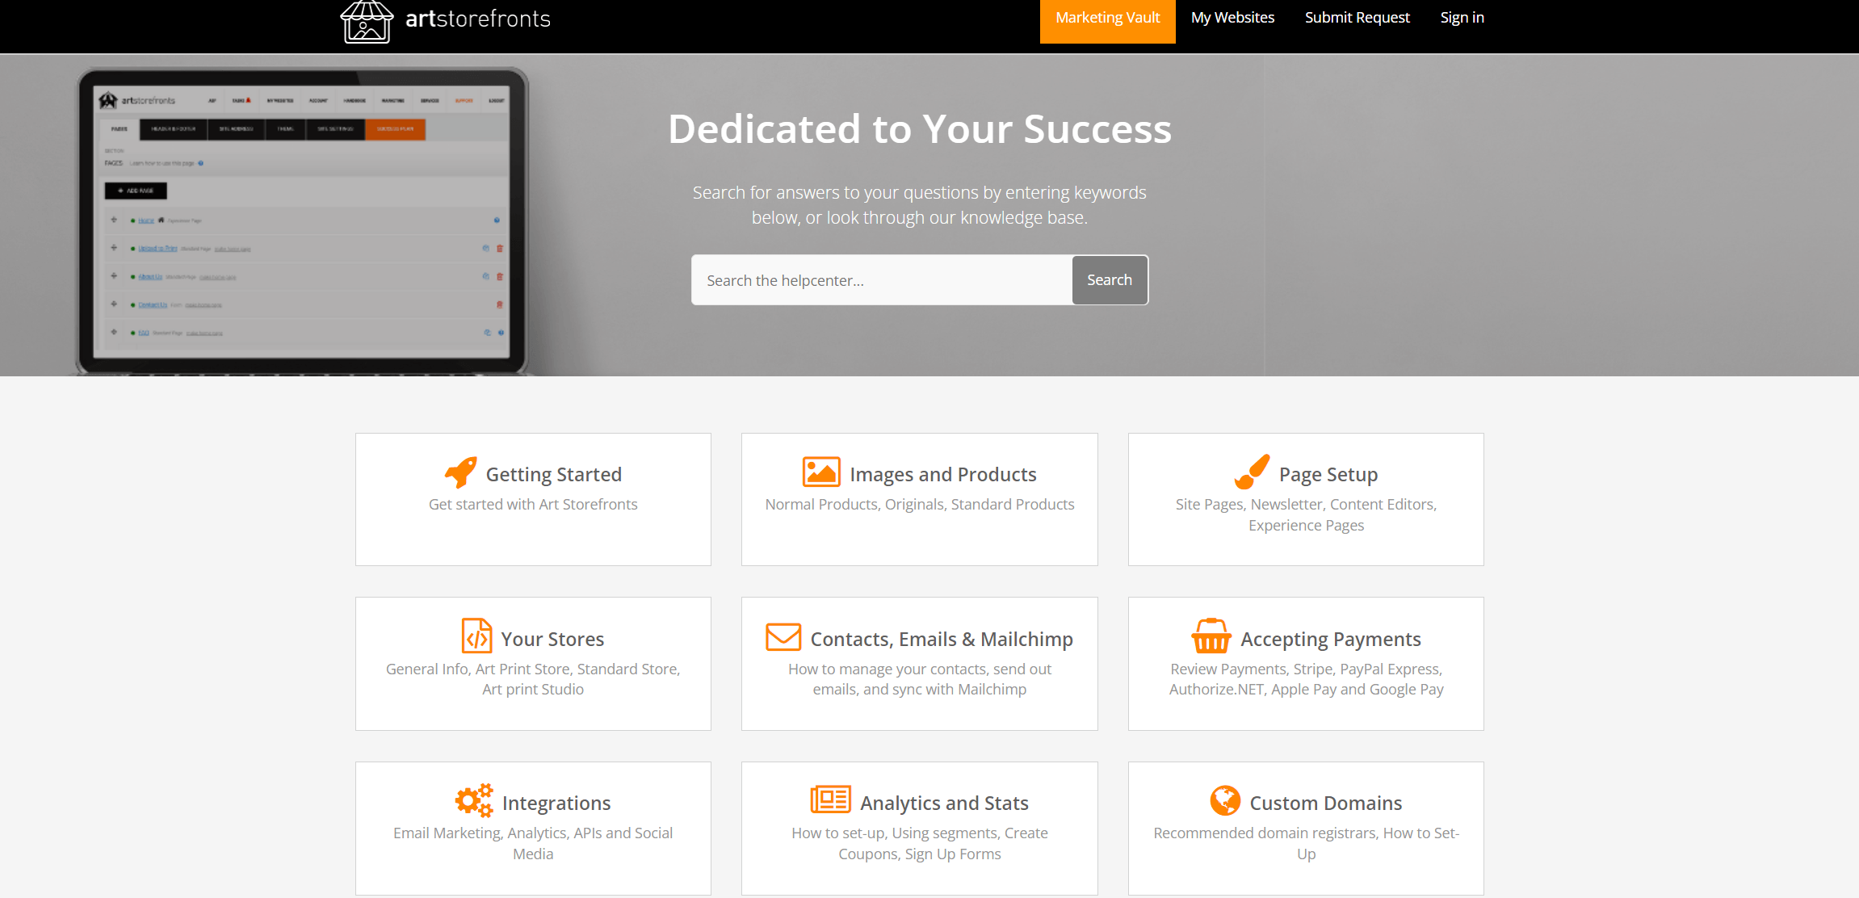The height and width of the screenshot is (898, 1859).
Task: Go to My Websites in top navigation
Action: pos(1232,18)
